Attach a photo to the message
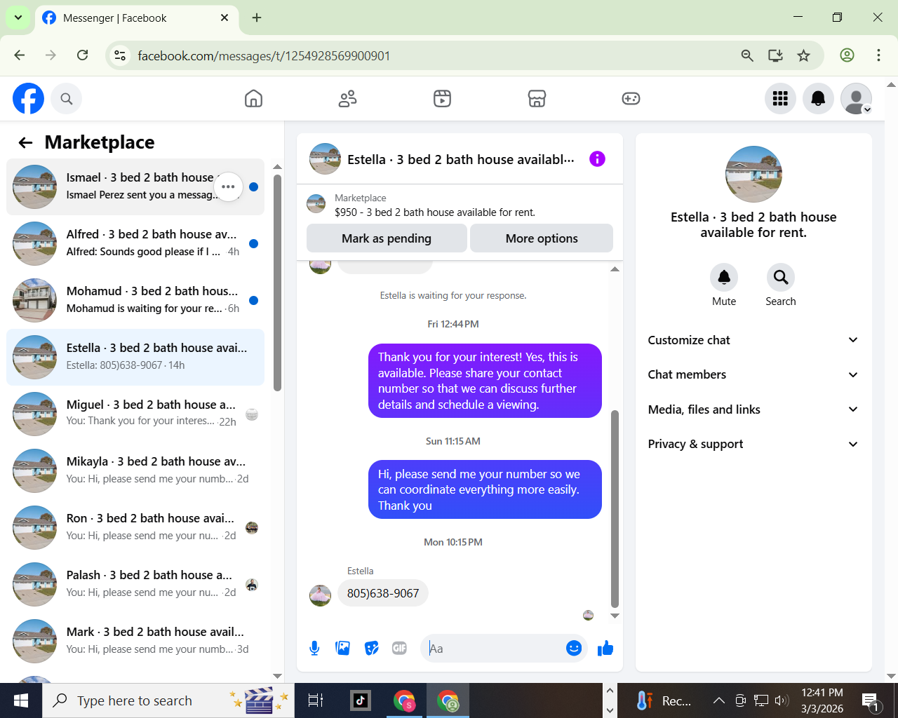Viewport: 898px width, 718px height. pos(343,649)
